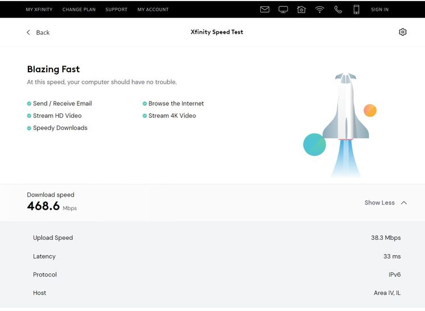Image resolution: width=425 pixels, height=311 pixels.
Task: Open the MY XFINITY menu
Action: (x=39, y=10)
